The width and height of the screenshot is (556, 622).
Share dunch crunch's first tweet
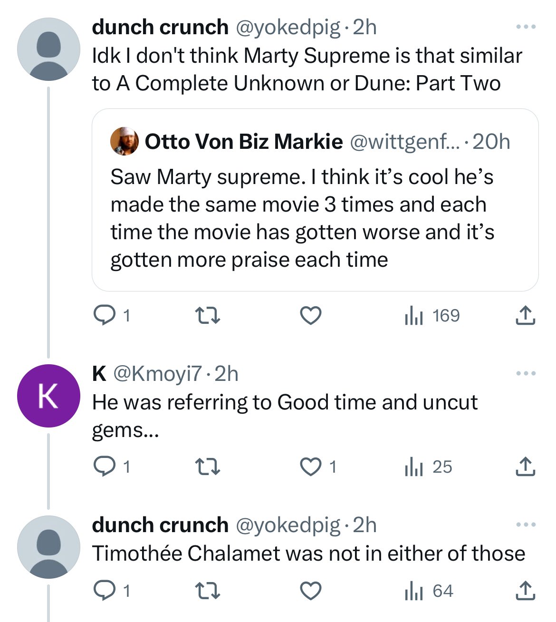click(x=525, y=315)
